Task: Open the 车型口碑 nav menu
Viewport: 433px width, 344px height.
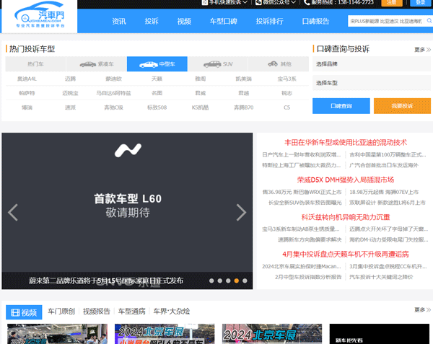Action: (x=224, y=21)
